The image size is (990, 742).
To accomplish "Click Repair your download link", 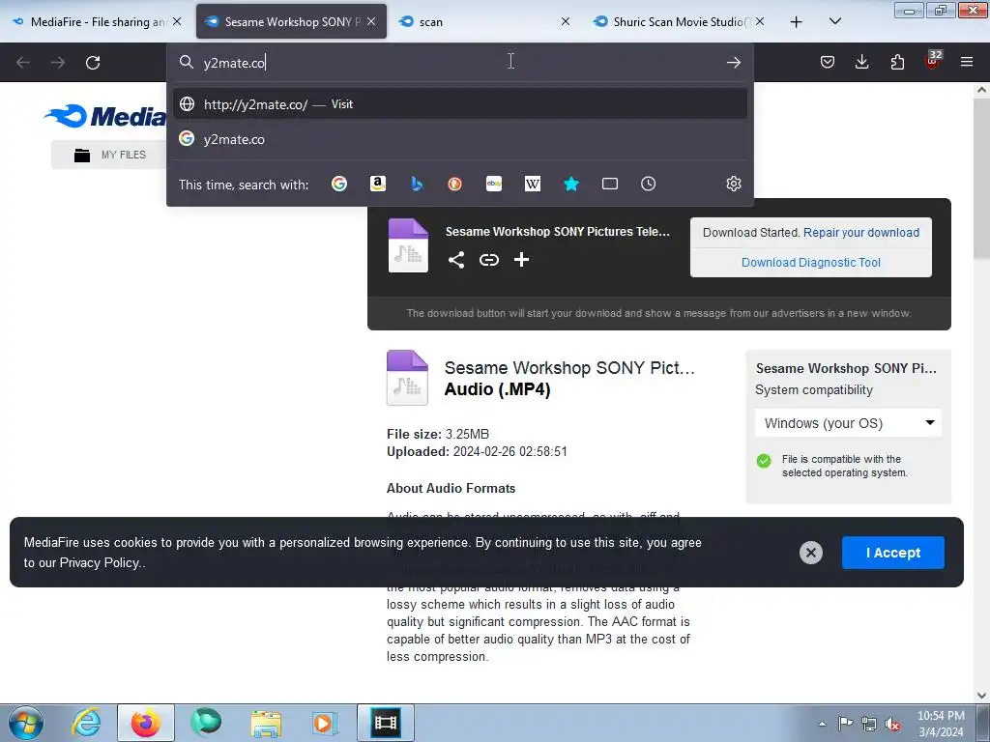I will tap(860, 232).
